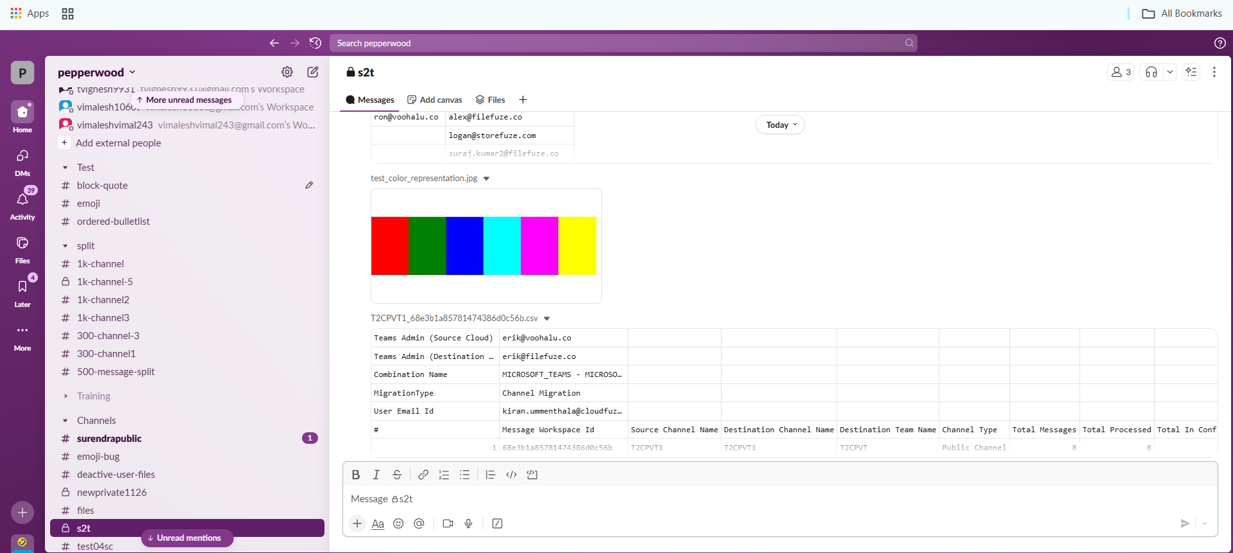The width and height of the screenshot is (1233, 553).
Task: Toggle code block formatting
Action: [x=532, y=475]
